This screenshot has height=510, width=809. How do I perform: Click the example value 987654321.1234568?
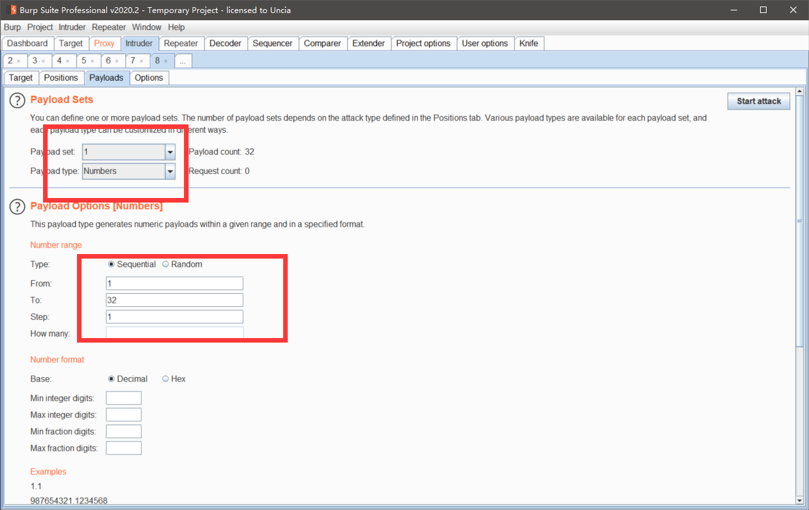click(x=69, y=501)
